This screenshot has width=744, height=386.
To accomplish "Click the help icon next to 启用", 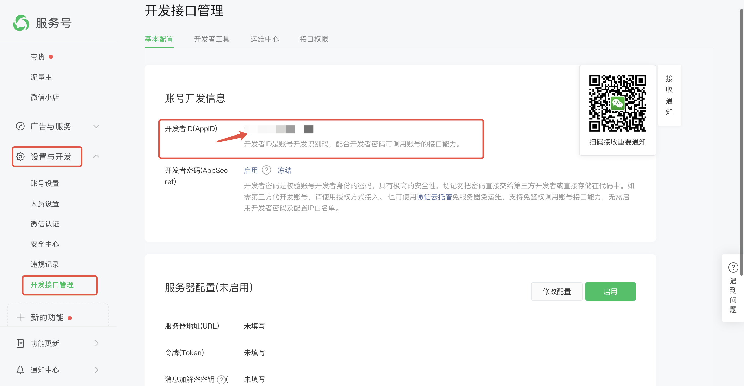I will pos(266,170).
